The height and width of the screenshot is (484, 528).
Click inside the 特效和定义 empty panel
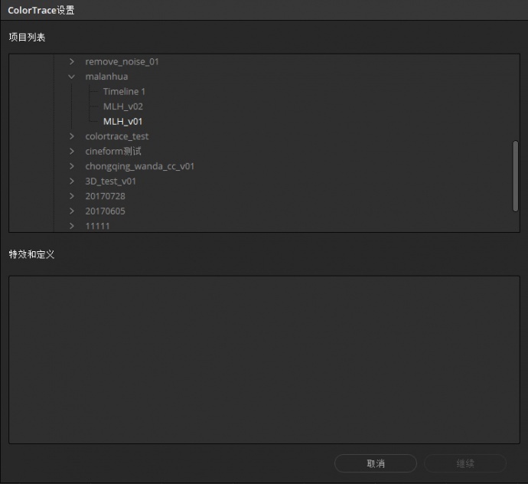pos(264,360)
